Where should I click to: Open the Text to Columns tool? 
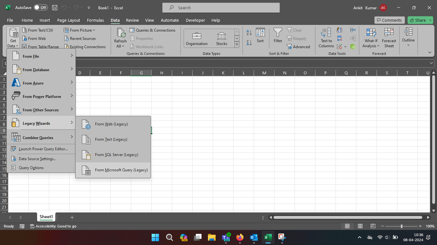[x=326, y=38]
